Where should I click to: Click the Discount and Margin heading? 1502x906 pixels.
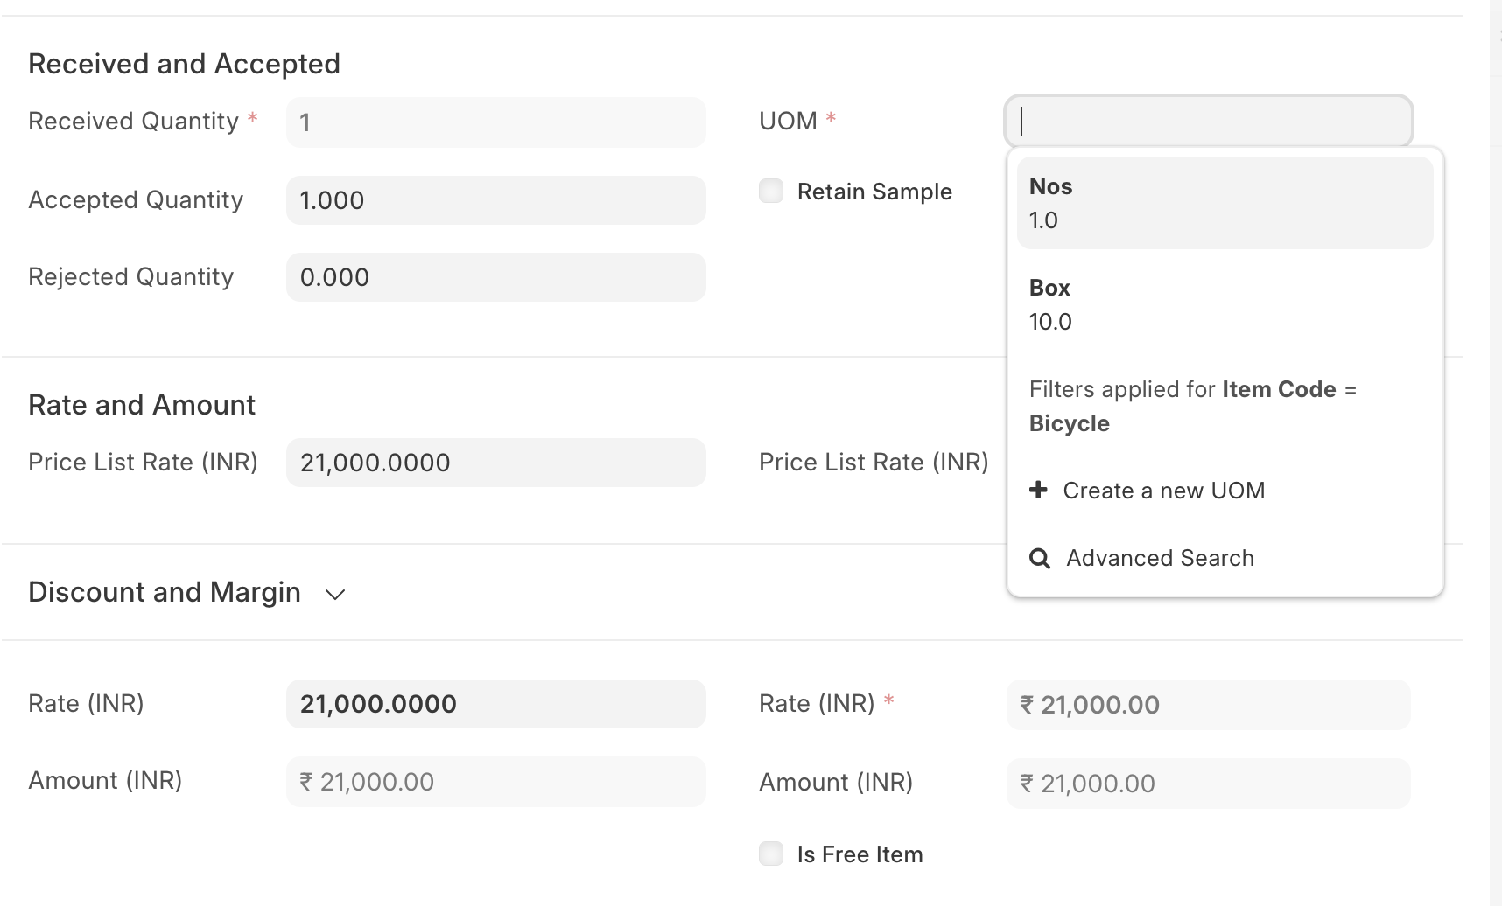coord(165,592)
